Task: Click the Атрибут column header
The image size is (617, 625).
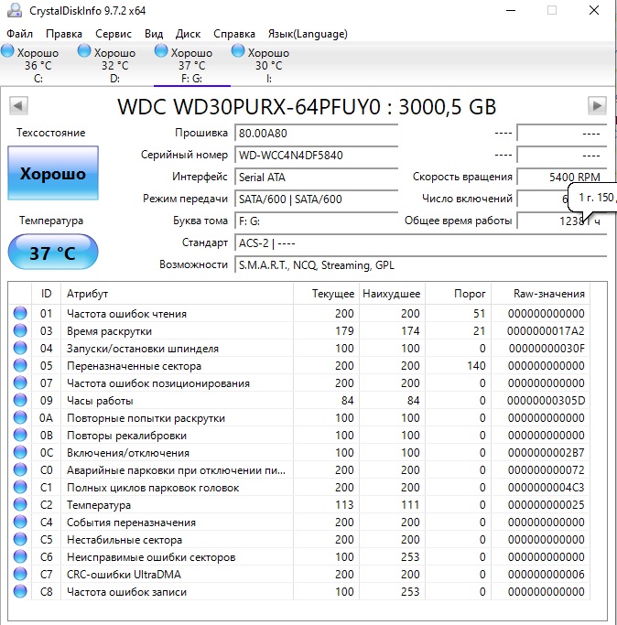Action: (177, 294)
